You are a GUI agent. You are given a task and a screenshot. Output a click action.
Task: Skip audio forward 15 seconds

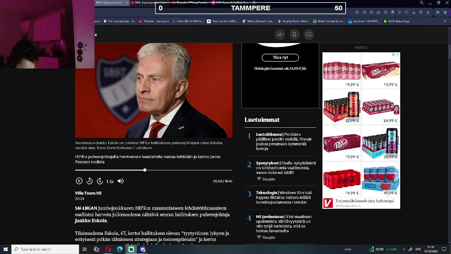[100, 181]
